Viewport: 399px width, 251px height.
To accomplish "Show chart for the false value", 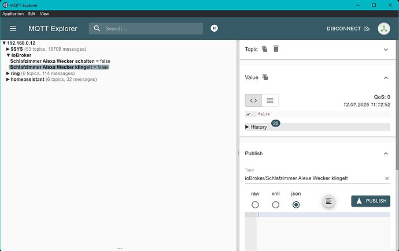I will (248, 114).
